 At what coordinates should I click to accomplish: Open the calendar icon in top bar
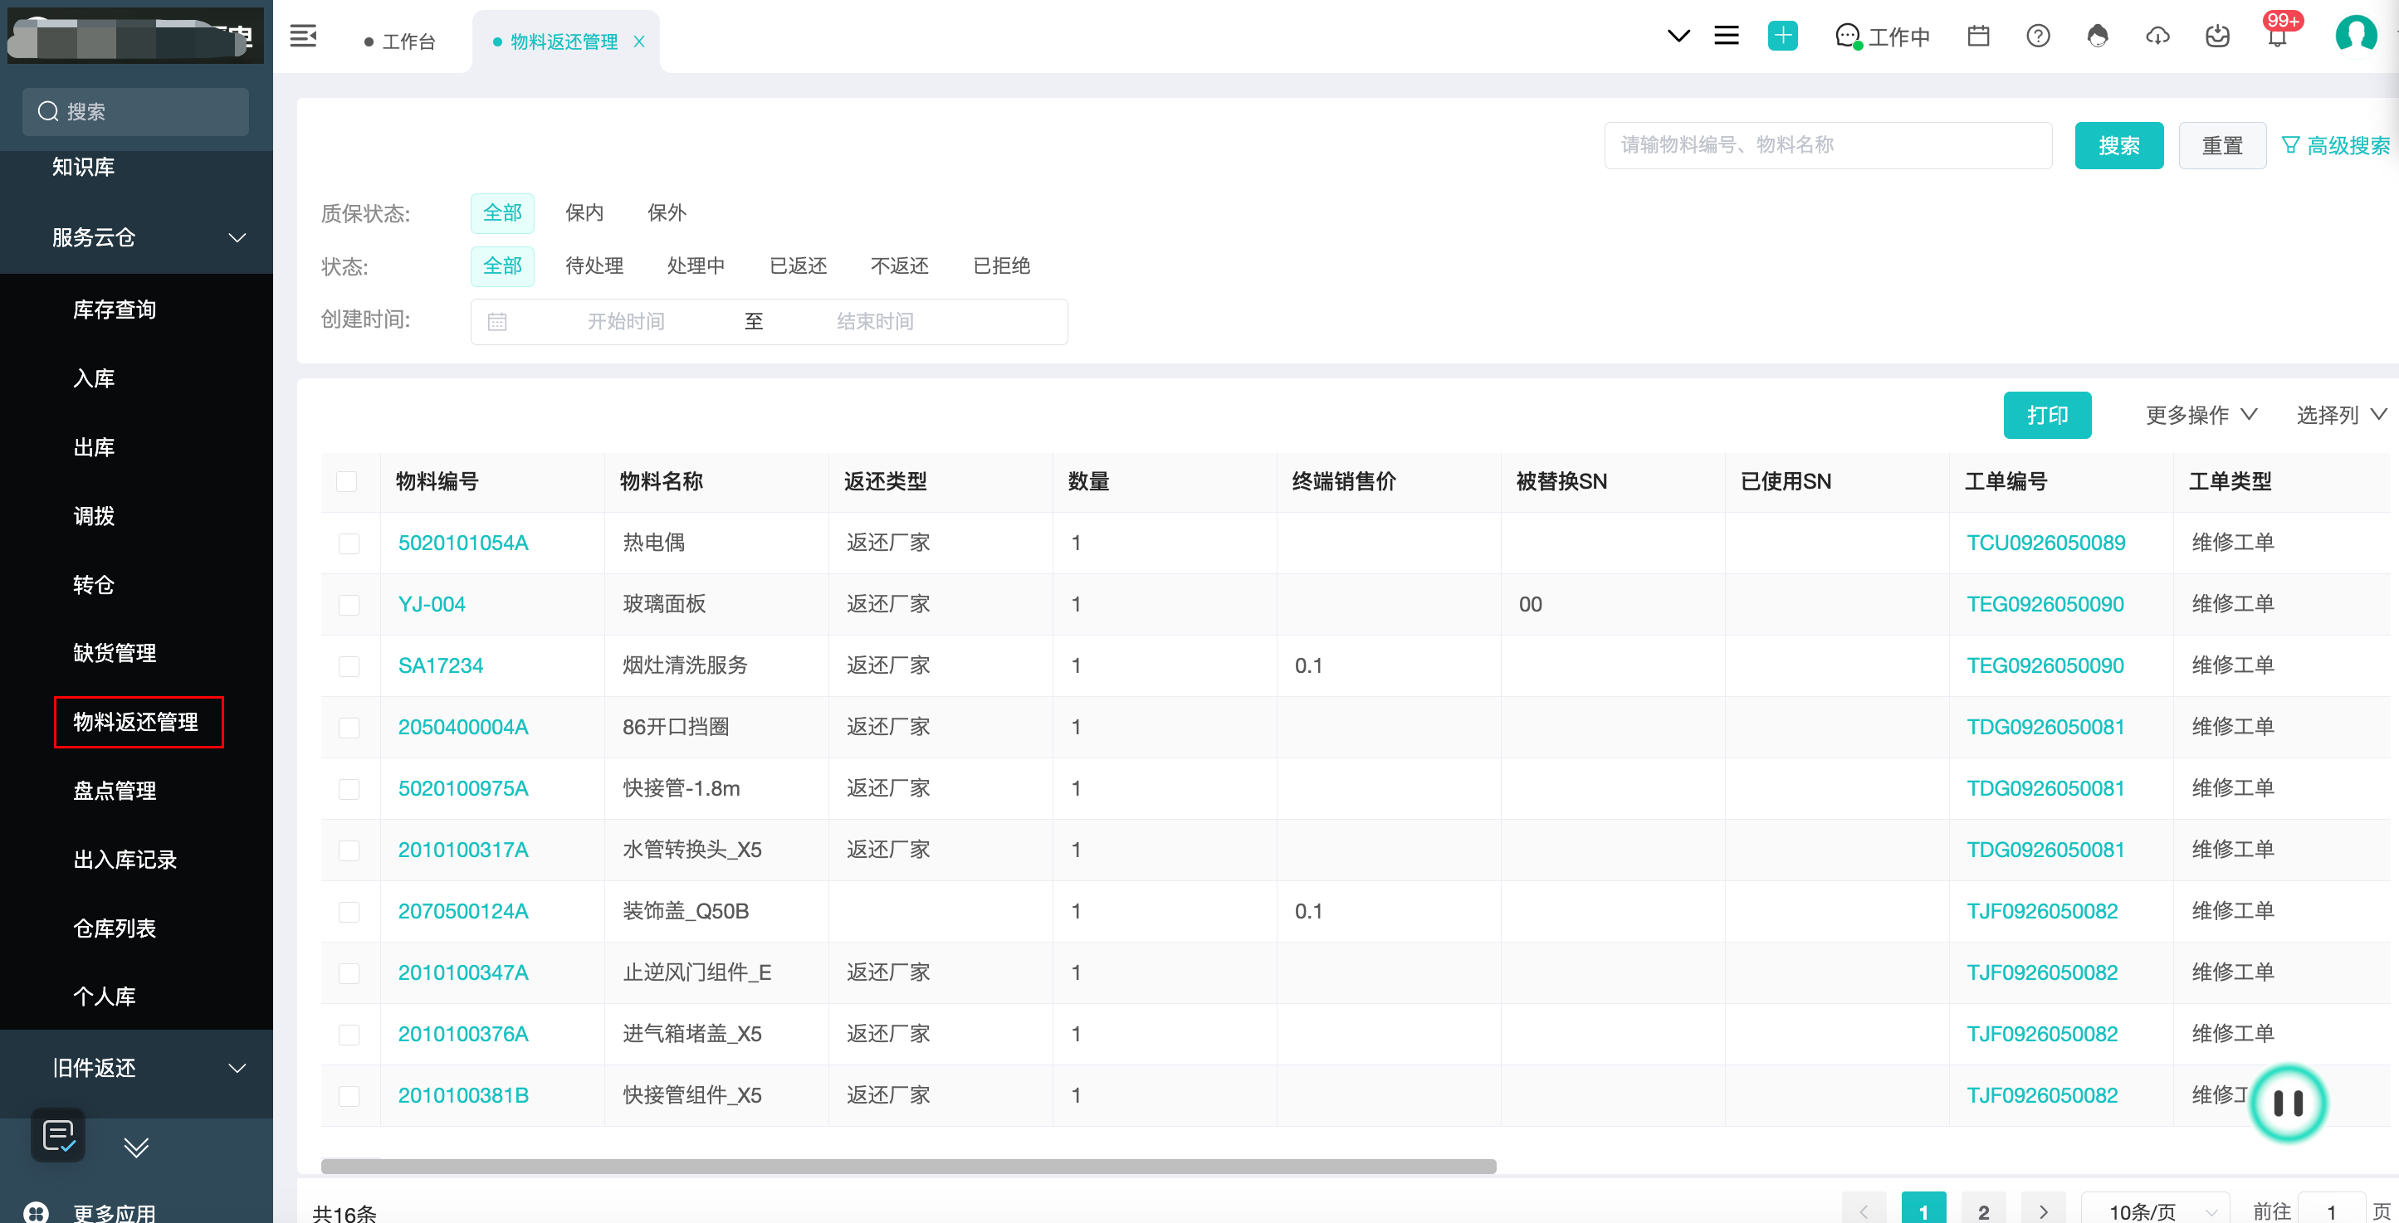pyautogui.click(x=1978, y=37)
